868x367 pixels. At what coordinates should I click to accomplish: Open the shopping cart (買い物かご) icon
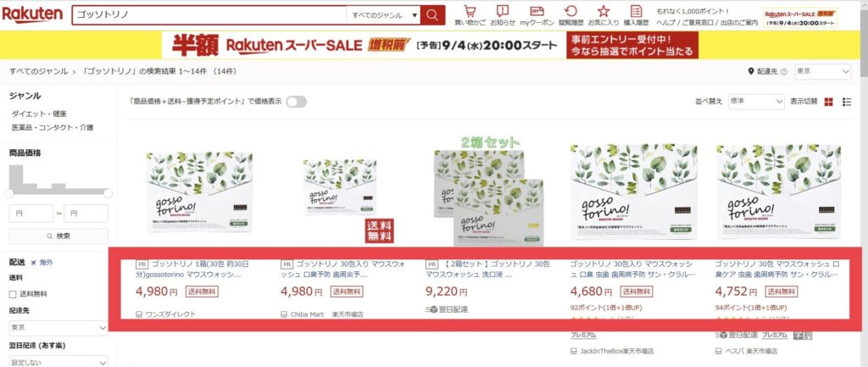click(x=470, y=12)
